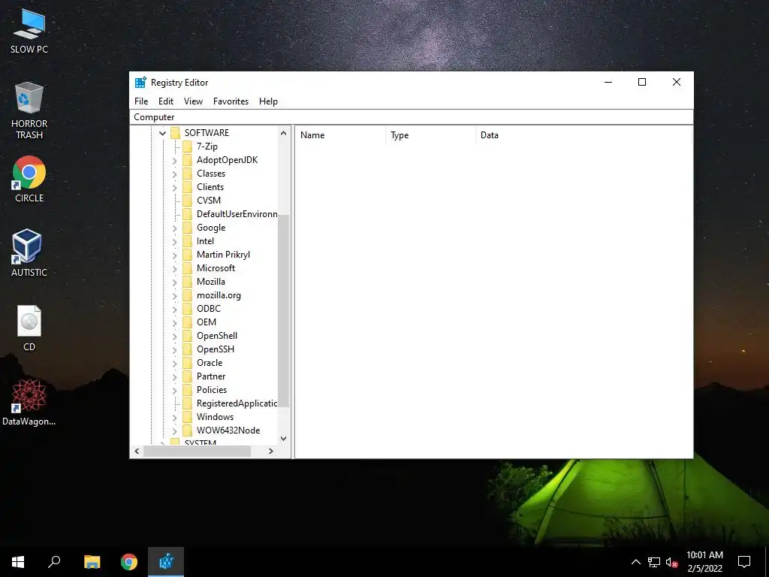
Task: Click the Google key folder icon
Action: coord(187,228)
